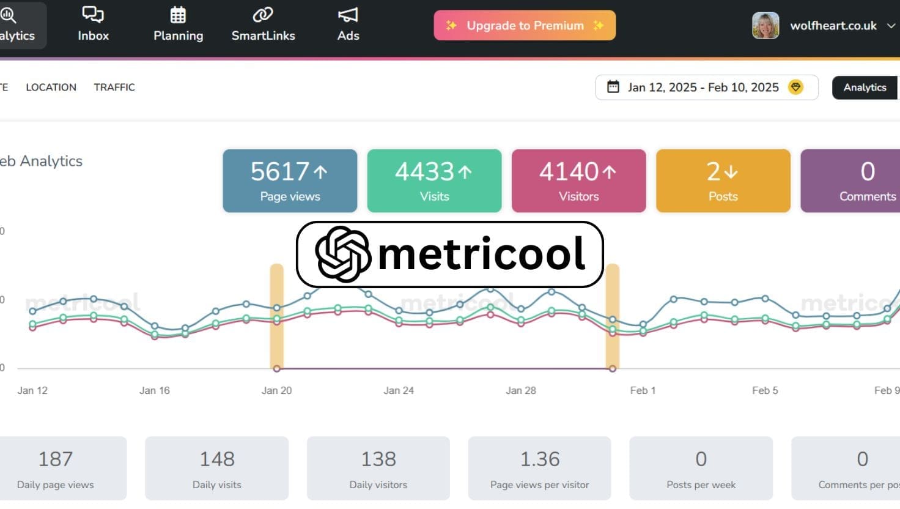
Task: Click the Jan 31 post marker bar
Action: pos(613,316)
